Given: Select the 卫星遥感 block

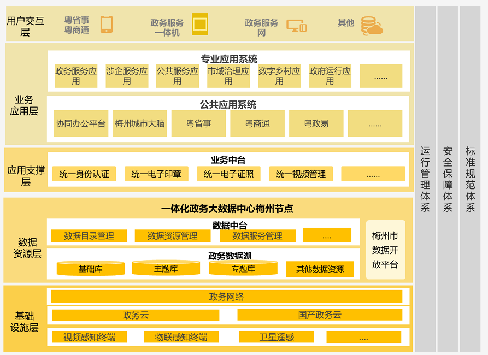Looking at the screenshot, I should click(x=277, y=337).
